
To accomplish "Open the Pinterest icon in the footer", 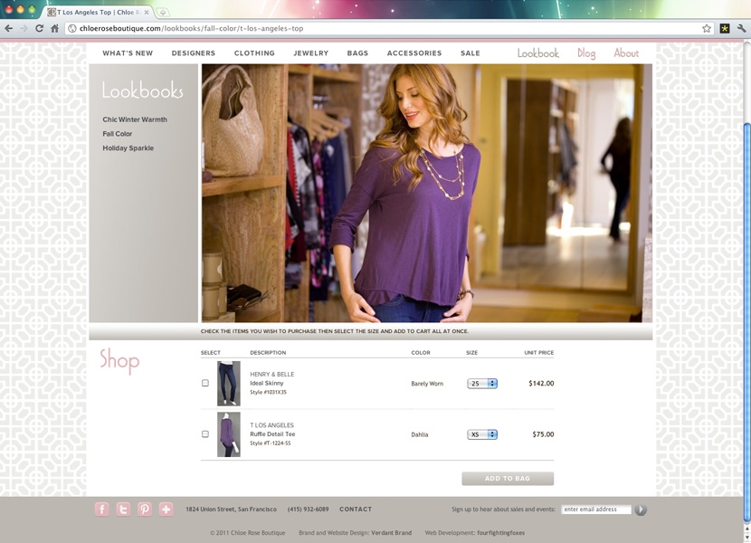I will click(145, 509).
